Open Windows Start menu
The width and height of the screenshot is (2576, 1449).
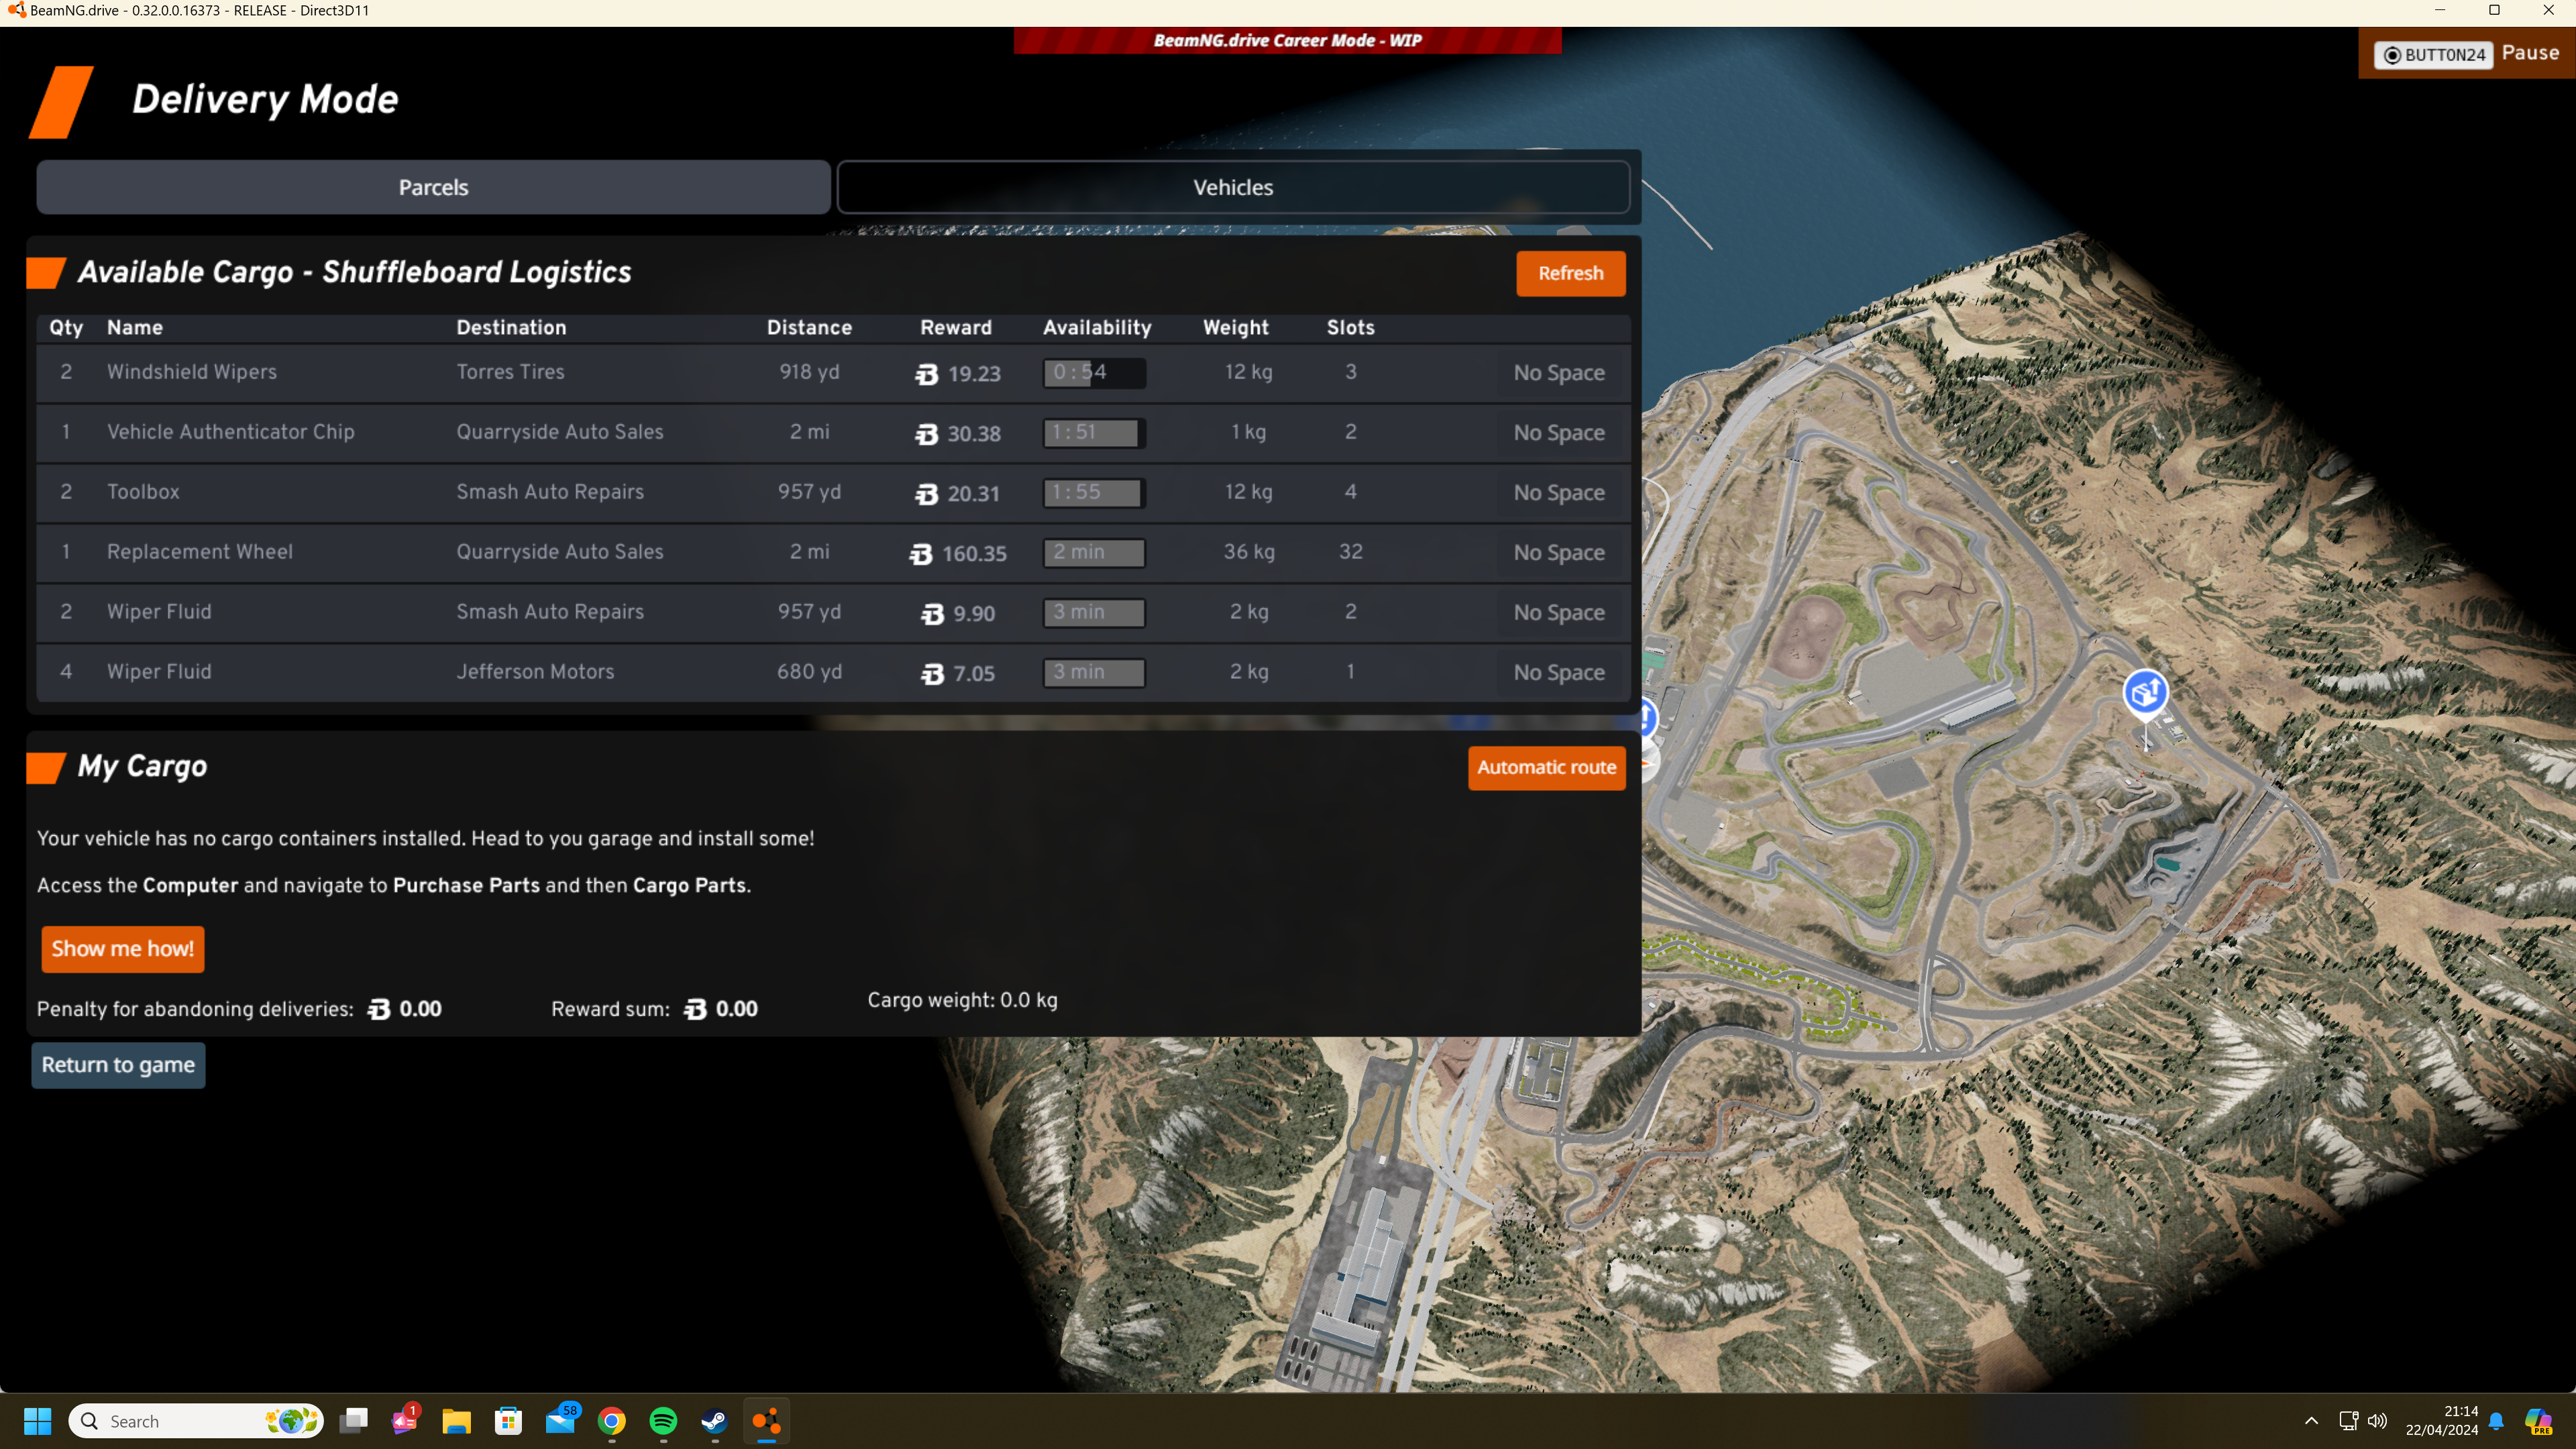tap(38, 1421)
